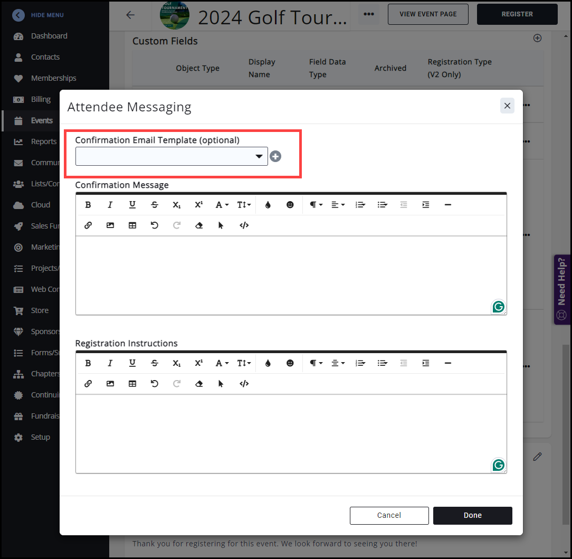Toggle strikethrough in Confirmation Message toolbar
This screenshot has width=572, height=559.
click(155, 205)
